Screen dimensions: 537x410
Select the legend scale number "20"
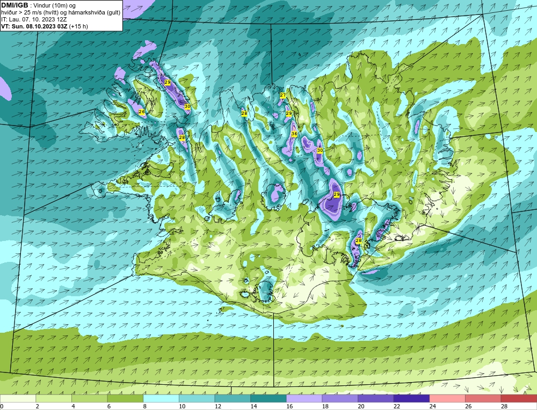coord(361,406)
